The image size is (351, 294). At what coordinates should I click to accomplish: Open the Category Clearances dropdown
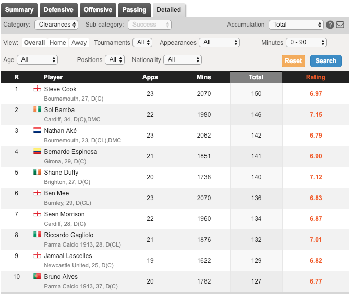click(x=57, y=24)
